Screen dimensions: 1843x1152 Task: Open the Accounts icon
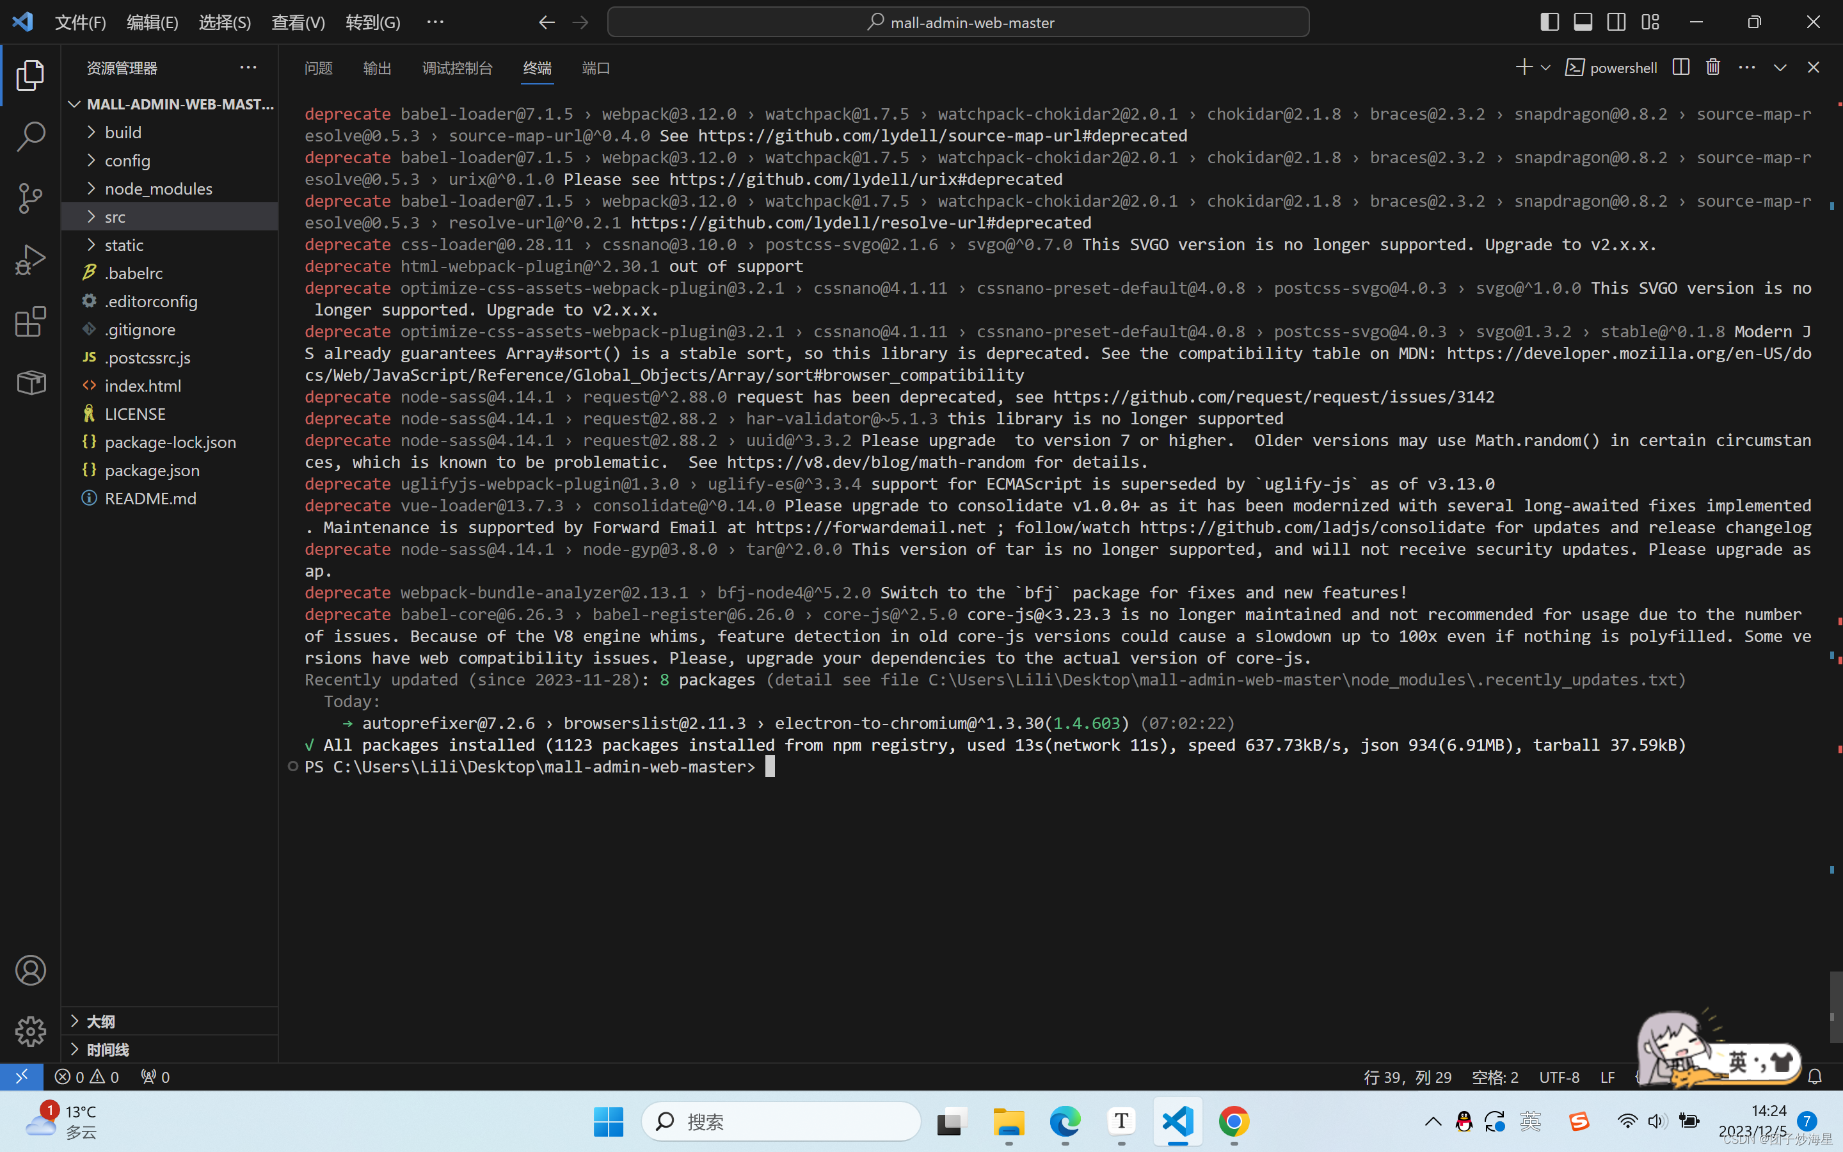pos(31,970)
